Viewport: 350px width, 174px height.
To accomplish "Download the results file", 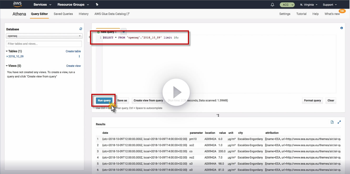I will [332, 122].
